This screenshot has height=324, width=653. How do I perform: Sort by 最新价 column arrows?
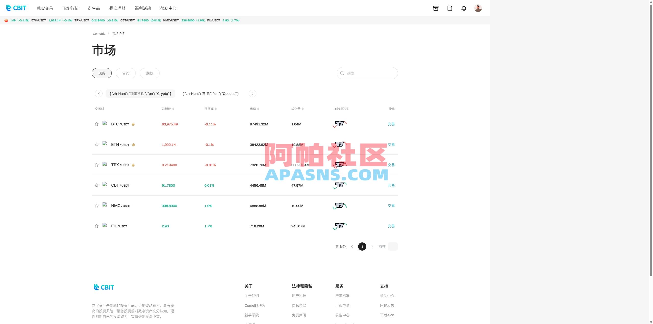click(173, 109)
